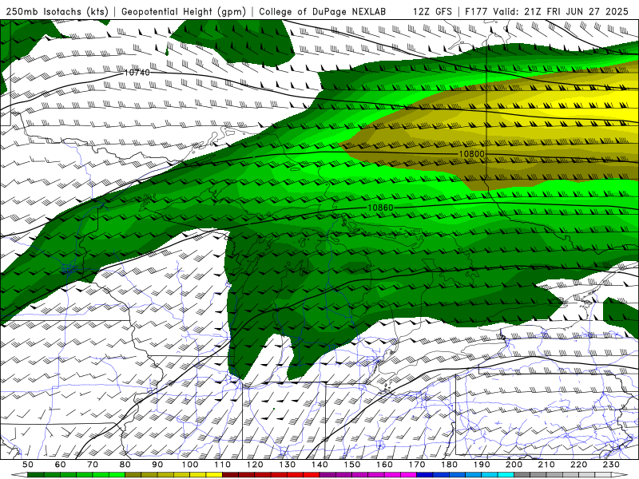Click the 150 label on the color scale
This screenshot has width=639, height=479.
[x=352, y=465]
